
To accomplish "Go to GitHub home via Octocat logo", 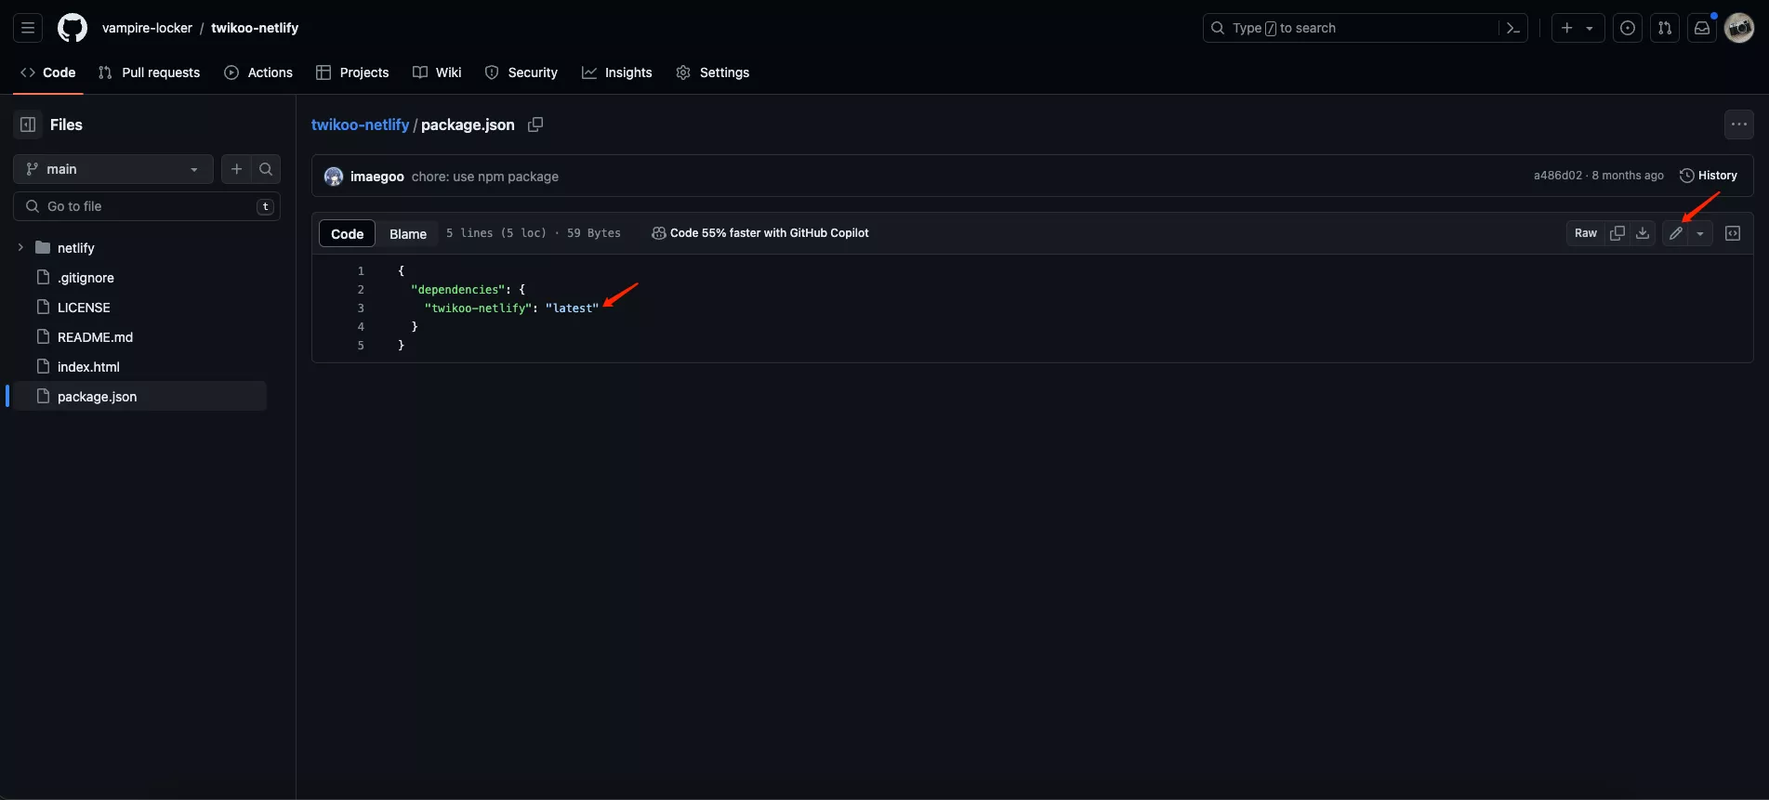I will coord(73,28).
